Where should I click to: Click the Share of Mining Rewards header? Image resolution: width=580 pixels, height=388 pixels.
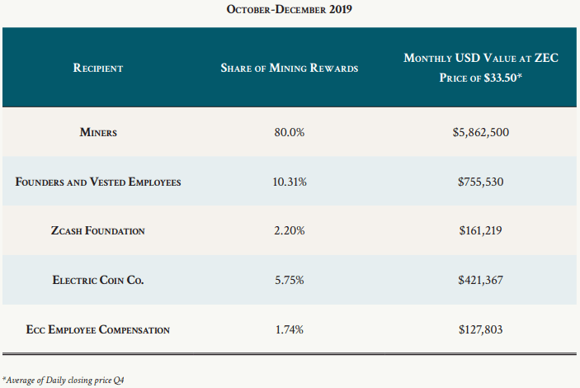tap(290, 68)
